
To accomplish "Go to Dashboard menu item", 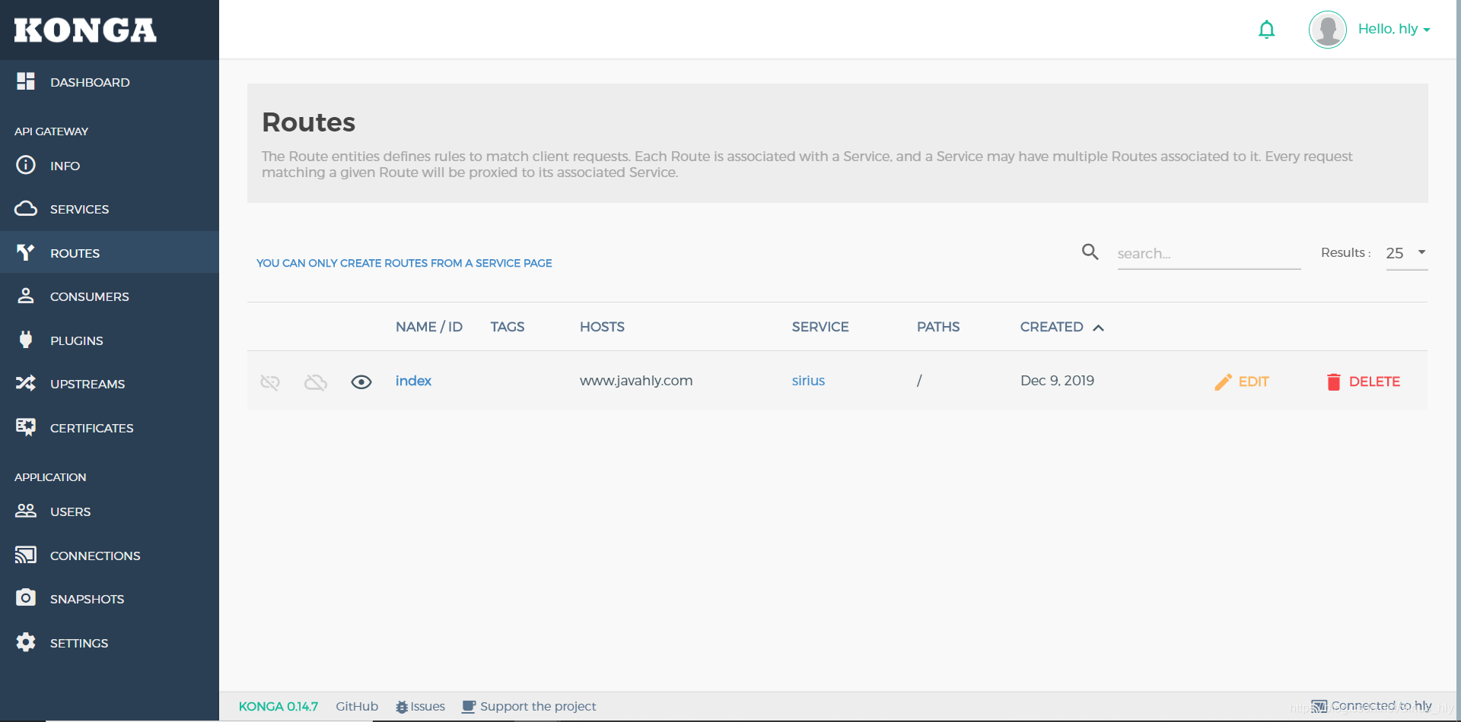I will 110,82.
